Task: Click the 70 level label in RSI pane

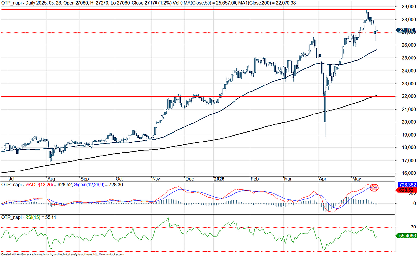Action: pos(413,227)
